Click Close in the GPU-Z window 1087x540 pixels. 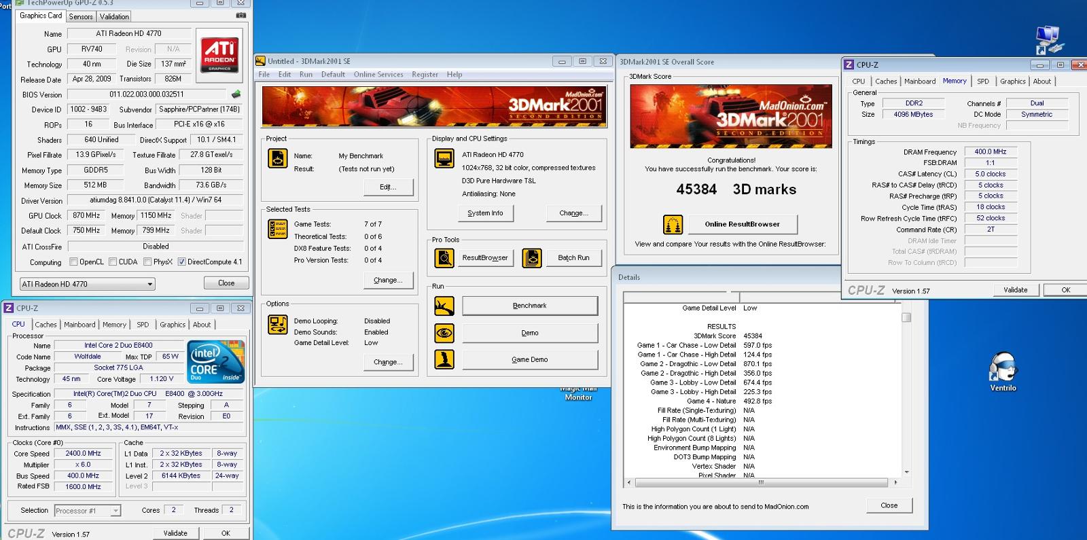coord(226,283)
